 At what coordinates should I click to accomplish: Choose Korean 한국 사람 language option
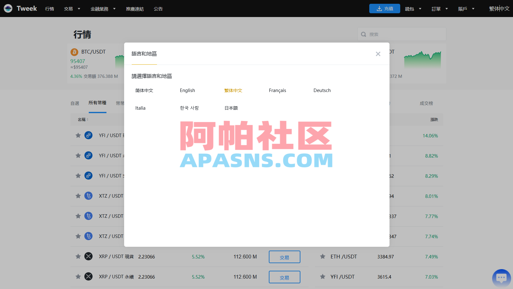point(189,108)
